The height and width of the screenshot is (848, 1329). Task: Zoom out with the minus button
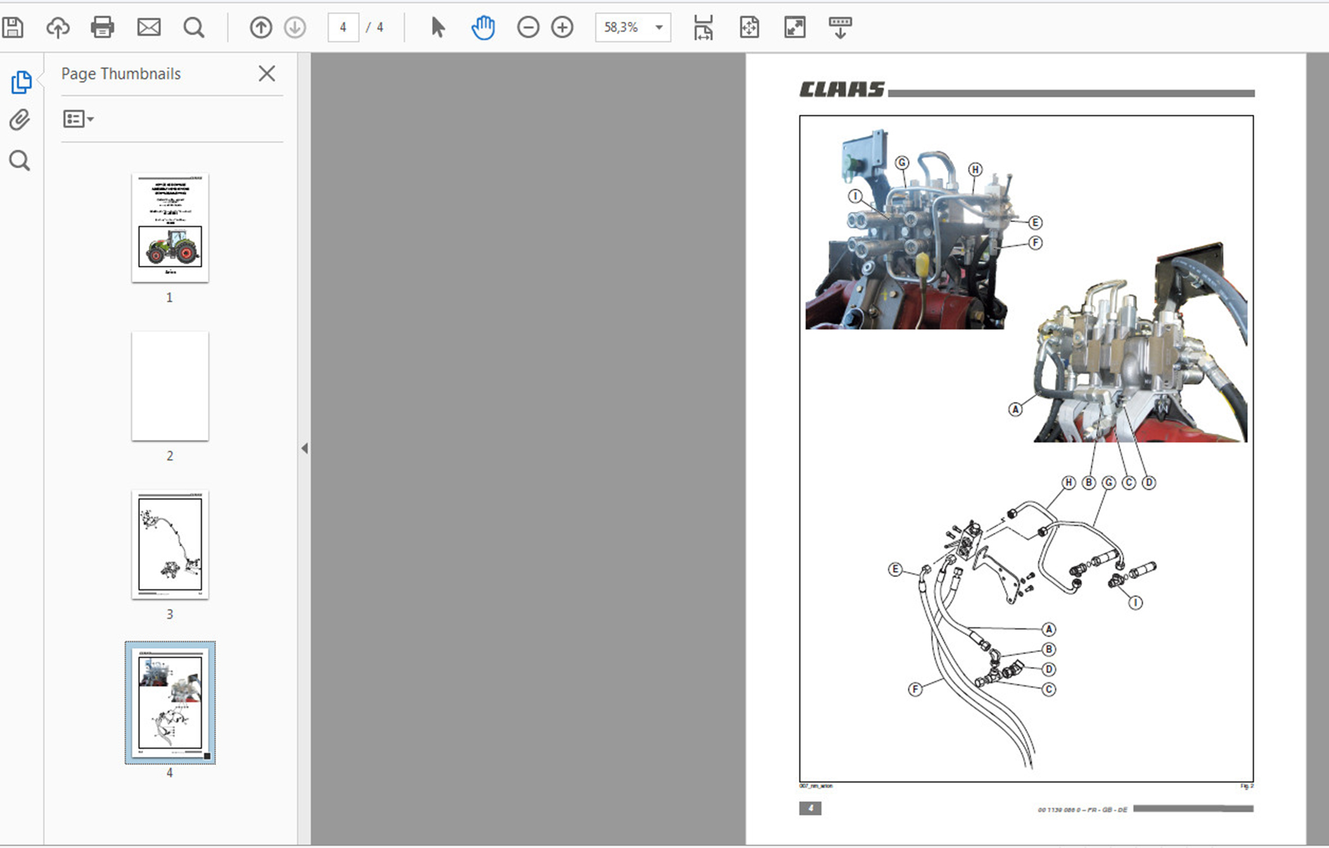(x=528, y=27)
